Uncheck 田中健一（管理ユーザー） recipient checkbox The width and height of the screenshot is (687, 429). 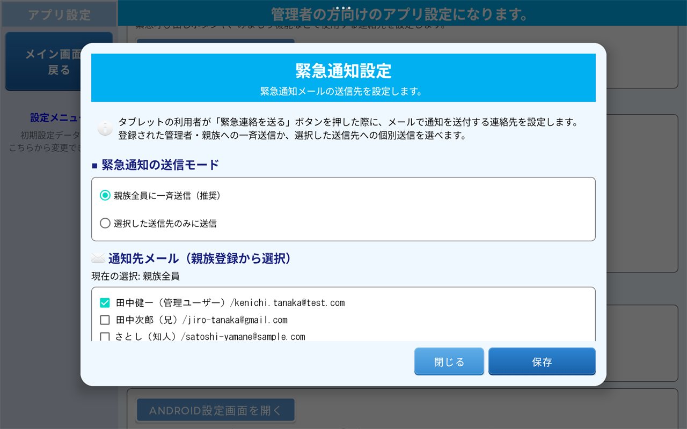click(105, 303)
